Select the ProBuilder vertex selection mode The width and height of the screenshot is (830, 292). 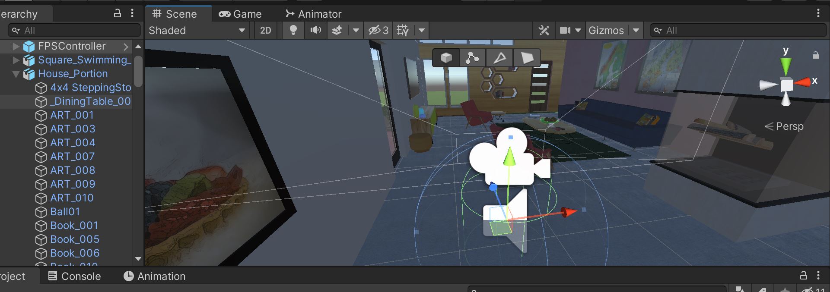coord(472,57)
